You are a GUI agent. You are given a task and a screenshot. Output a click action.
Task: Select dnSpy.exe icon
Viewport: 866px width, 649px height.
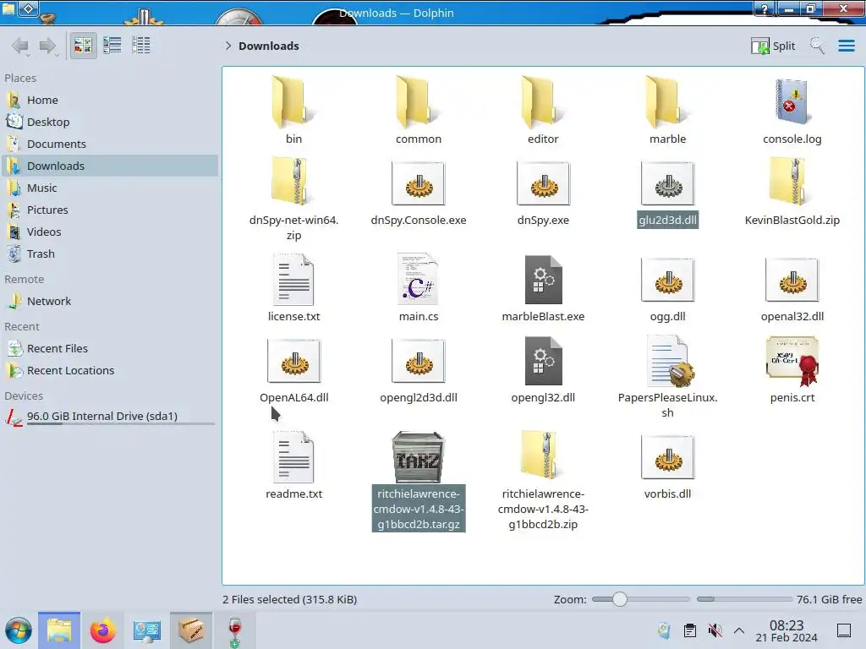coord(543,183)
